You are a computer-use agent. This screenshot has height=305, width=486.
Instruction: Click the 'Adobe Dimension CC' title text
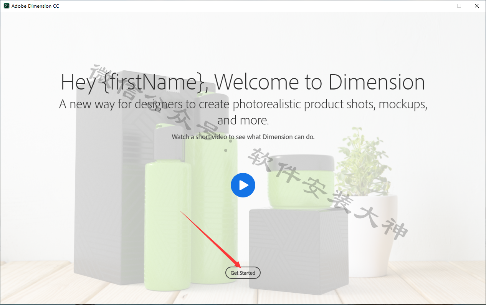(x=35, y=6)
